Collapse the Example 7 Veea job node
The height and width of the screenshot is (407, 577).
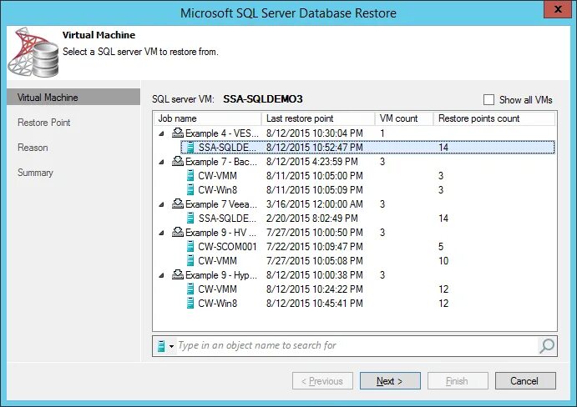(161, 204)
